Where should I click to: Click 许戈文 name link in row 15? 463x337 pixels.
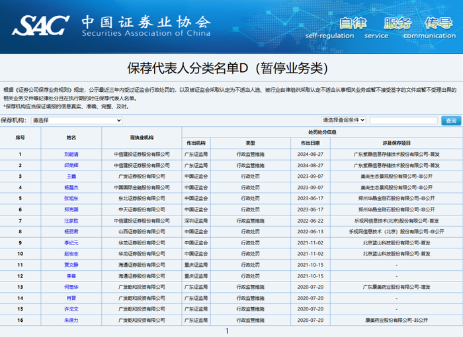point(71,309)
